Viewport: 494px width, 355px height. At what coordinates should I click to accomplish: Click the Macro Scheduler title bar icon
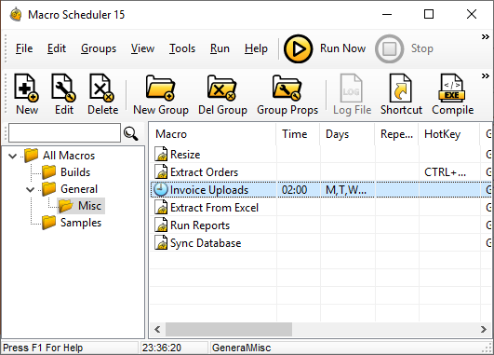pyautogui.click(x=16, y=15)
